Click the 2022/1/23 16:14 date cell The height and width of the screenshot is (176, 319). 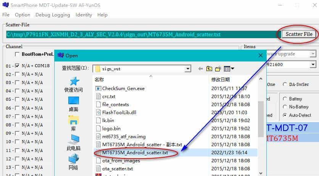(x=229, y=153)
